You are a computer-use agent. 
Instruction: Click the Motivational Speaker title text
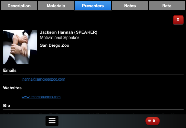(x=59, y=38)
